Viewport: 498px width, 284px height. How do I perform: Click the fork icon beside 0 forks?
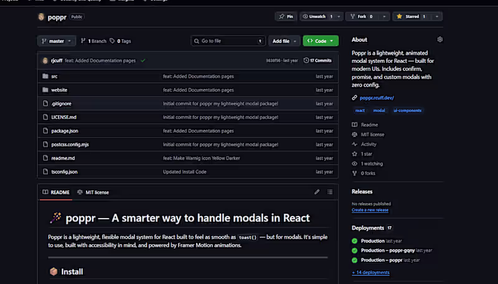(354, 173)
